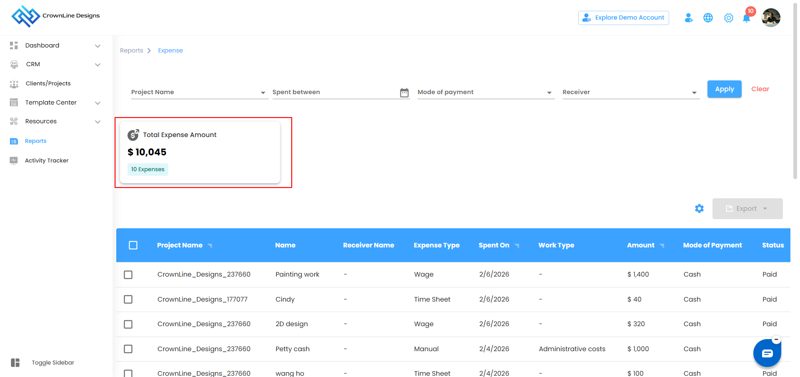Click the Administrative costs cell
Image resolution: width=800 pixels, height=377 pixels.
click(x=572, y=349)
